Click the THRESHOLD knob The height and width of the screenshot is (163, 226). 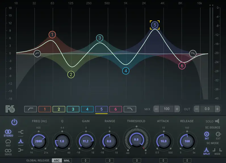point(136,139)
